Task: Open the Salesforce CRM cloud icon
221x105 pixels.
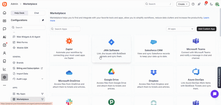Action: 154,42
